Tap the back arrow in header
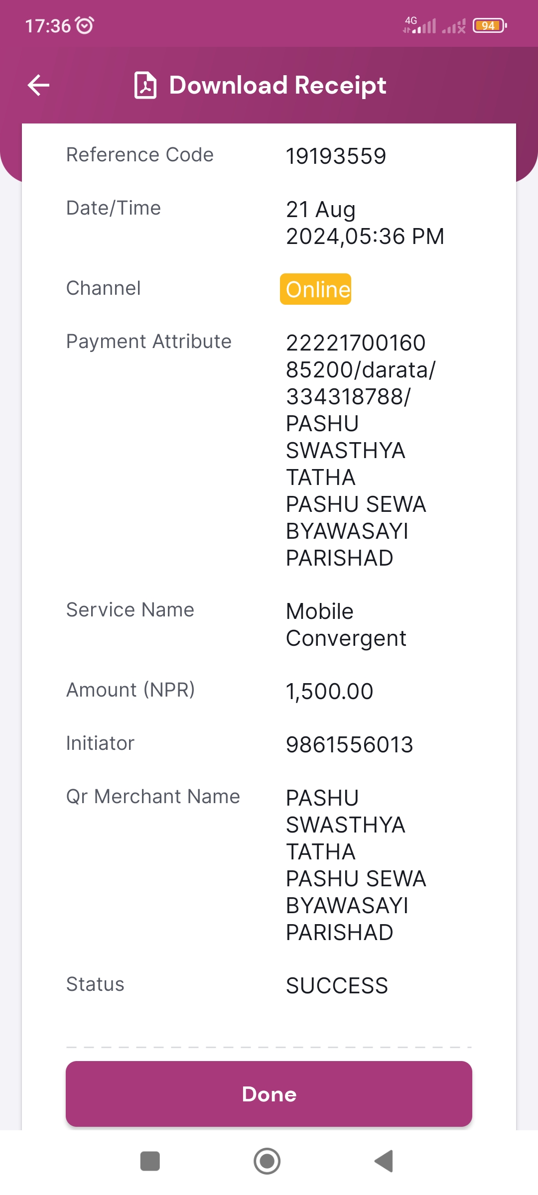This screenshot has width=538, height=1195. (x=38, y=85)
